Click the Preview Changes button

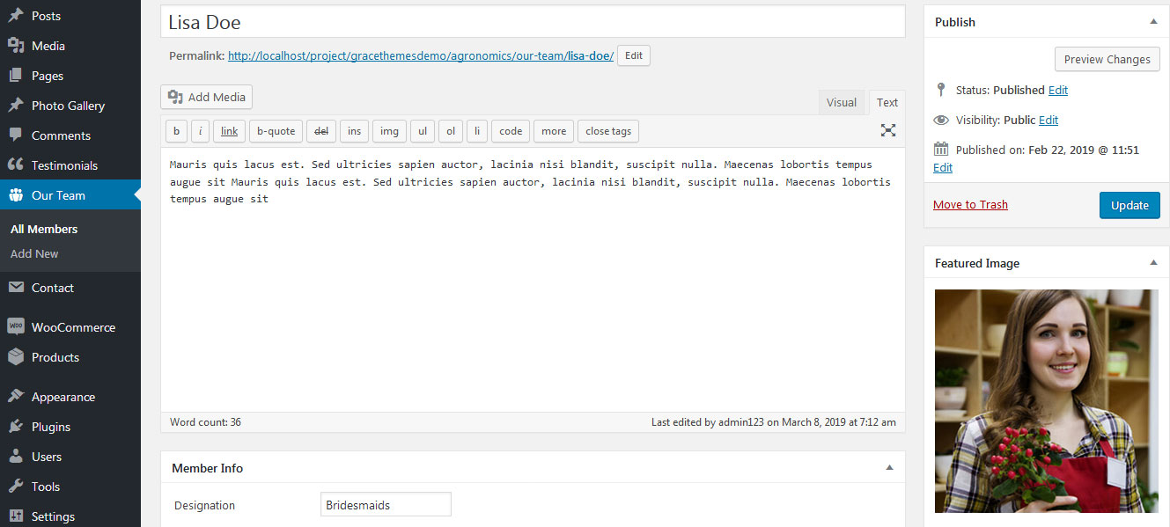point(1107,59)
